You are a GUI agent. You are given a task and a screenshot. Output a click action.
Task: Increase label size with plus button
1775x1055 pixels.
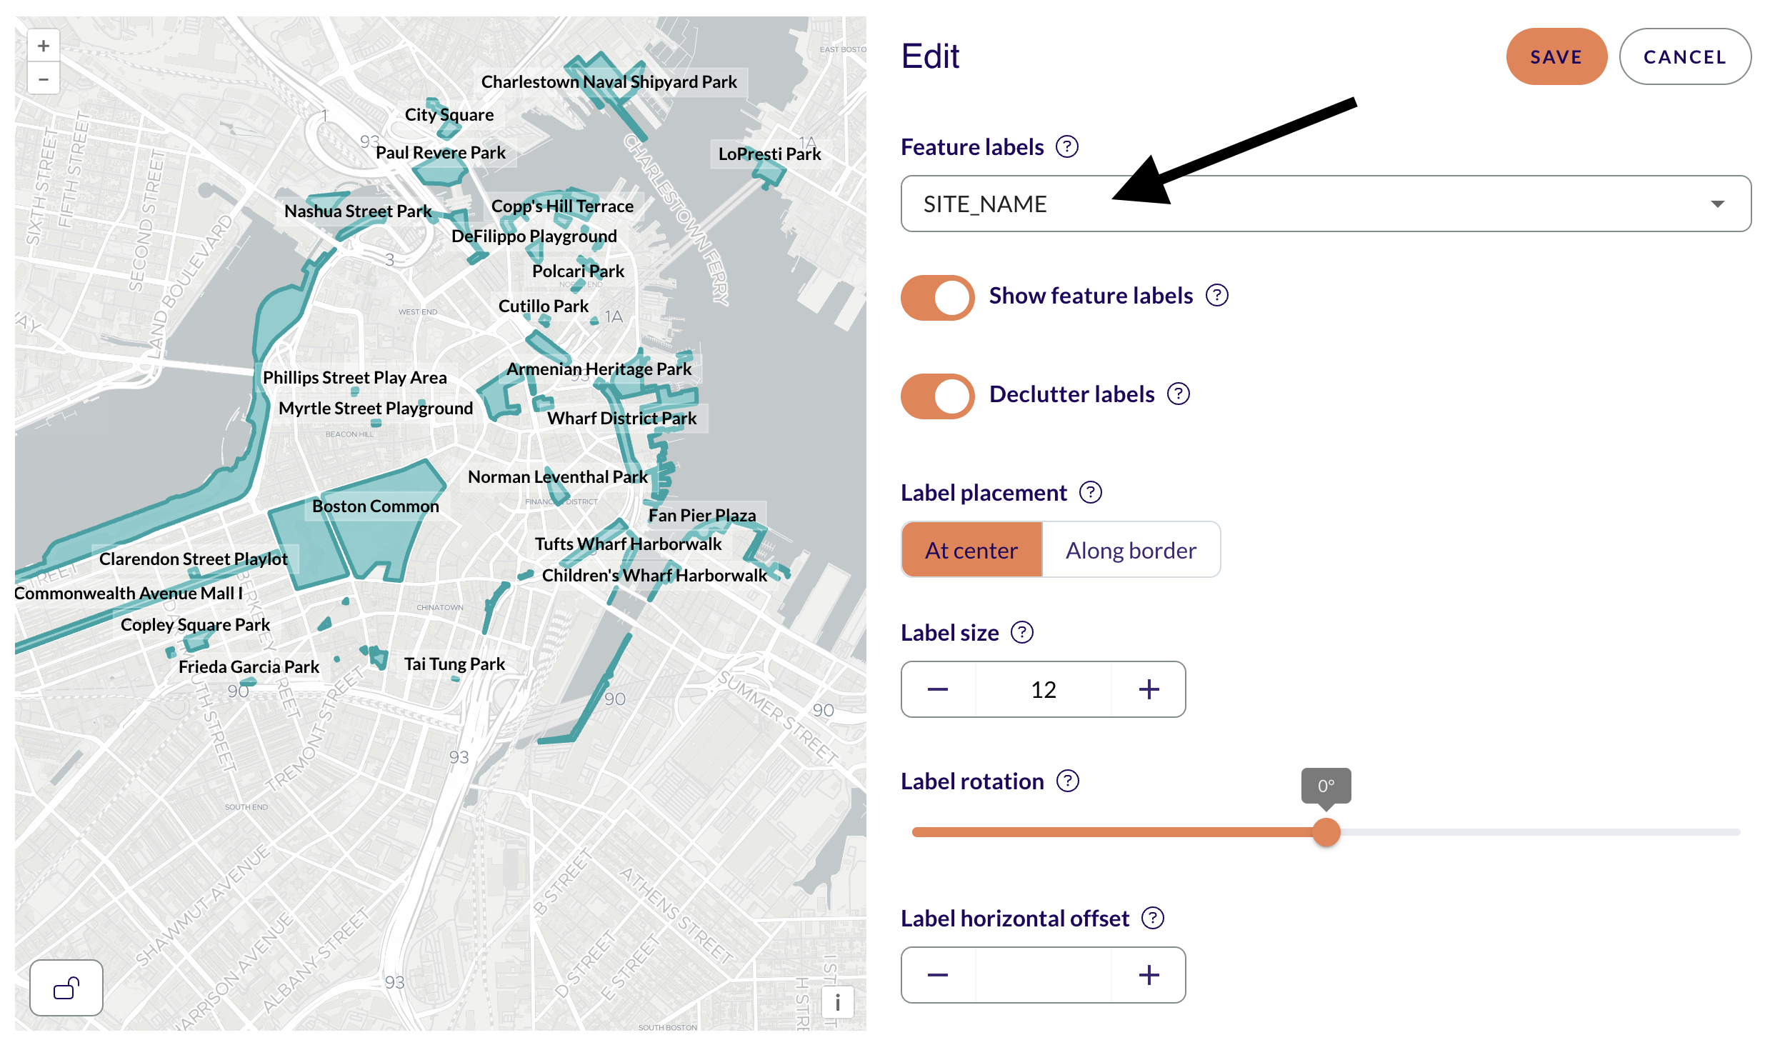(x=1149, y=689)
